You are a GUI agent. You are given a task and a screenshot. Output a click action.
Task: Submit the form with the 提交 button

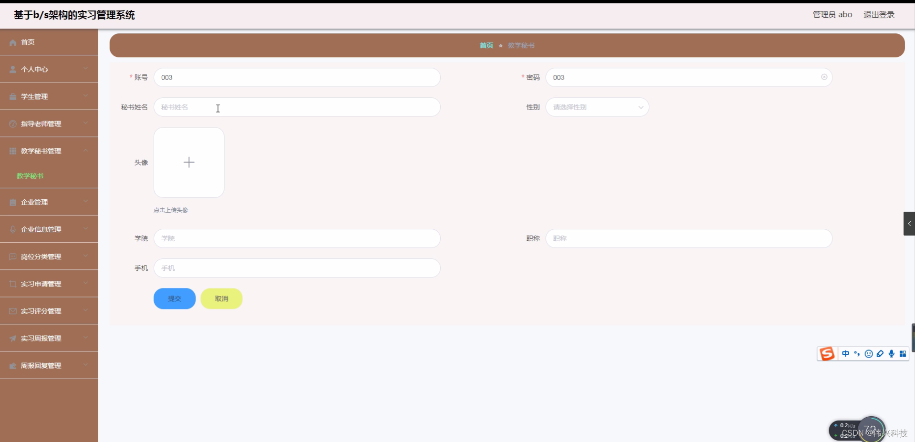(174, 298)
